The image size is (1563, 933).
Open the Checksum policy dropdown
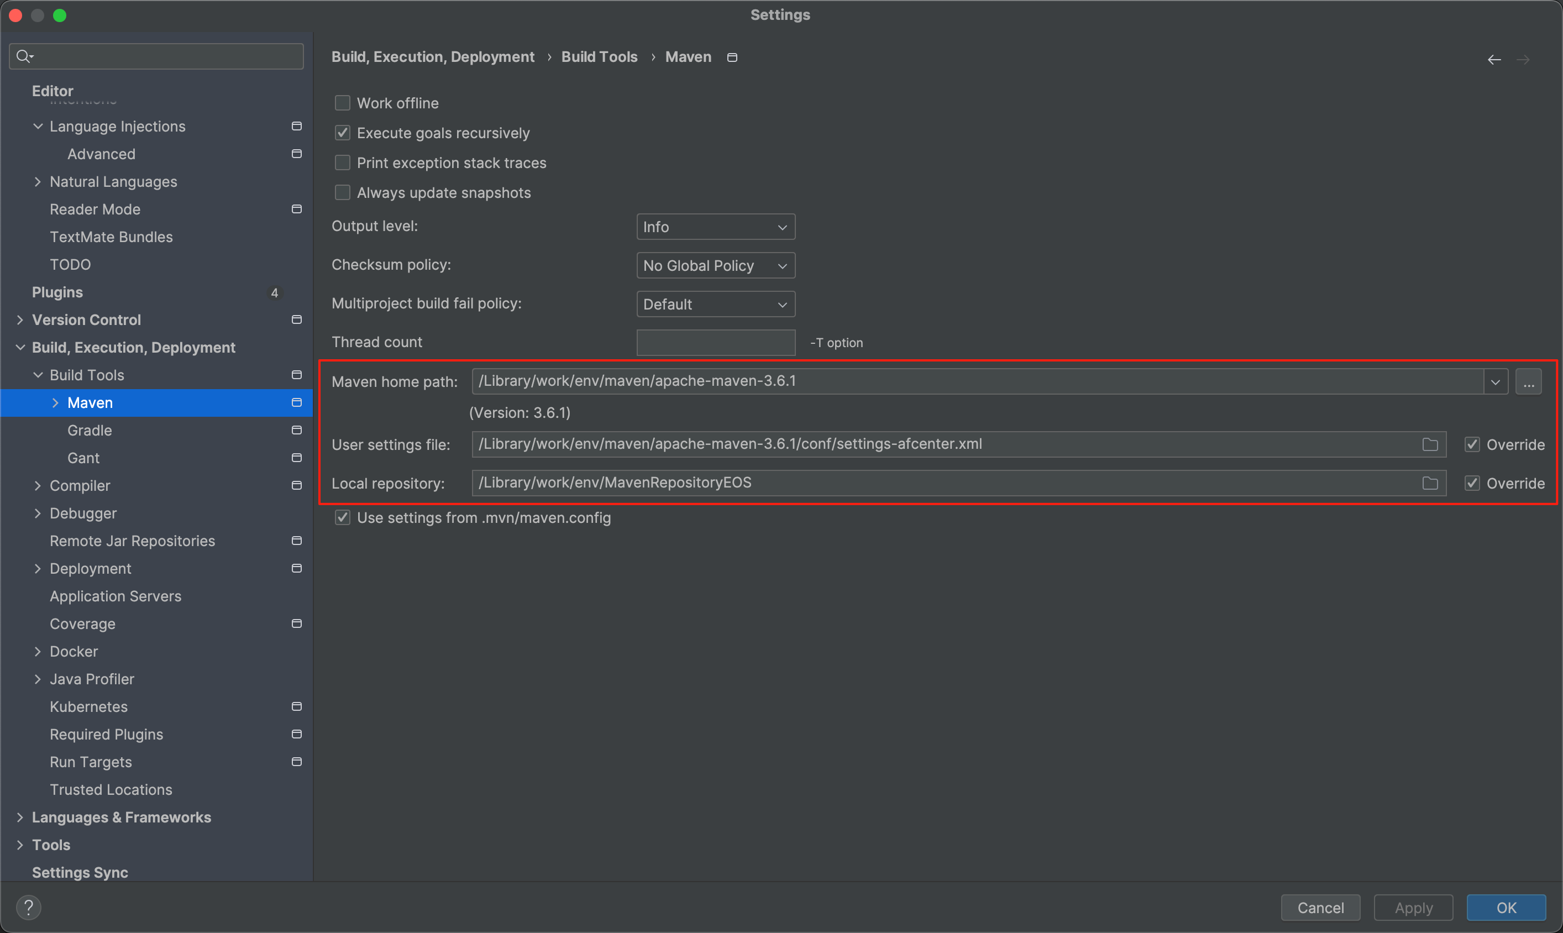coord(715,266)
